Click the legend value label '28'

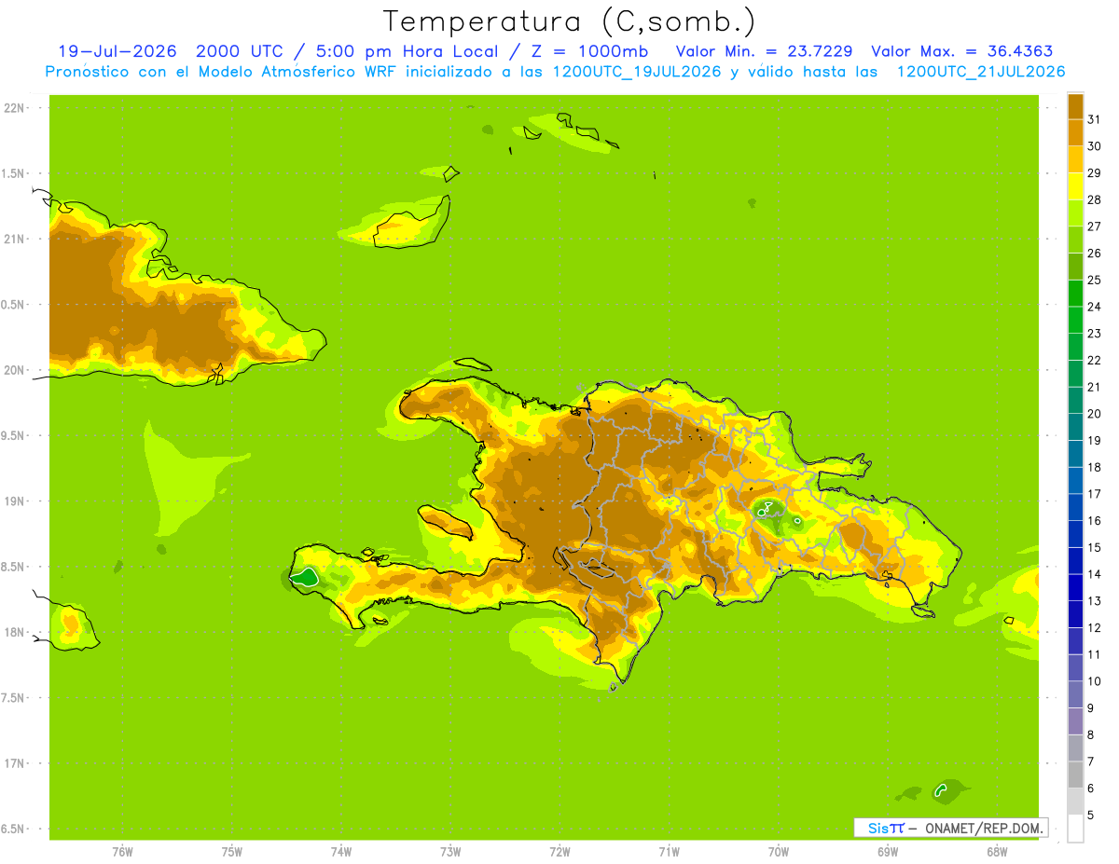point(1094,199)
